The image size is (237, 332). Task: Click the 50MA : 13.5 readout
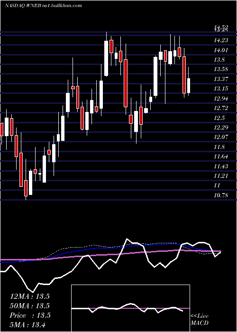click(x=30, y=306)
